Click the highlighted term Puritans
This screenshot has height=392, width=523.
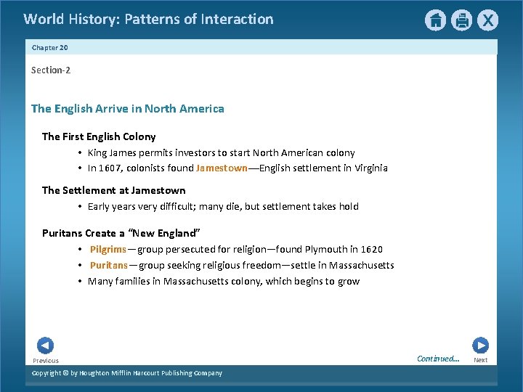tap(109, 266)
